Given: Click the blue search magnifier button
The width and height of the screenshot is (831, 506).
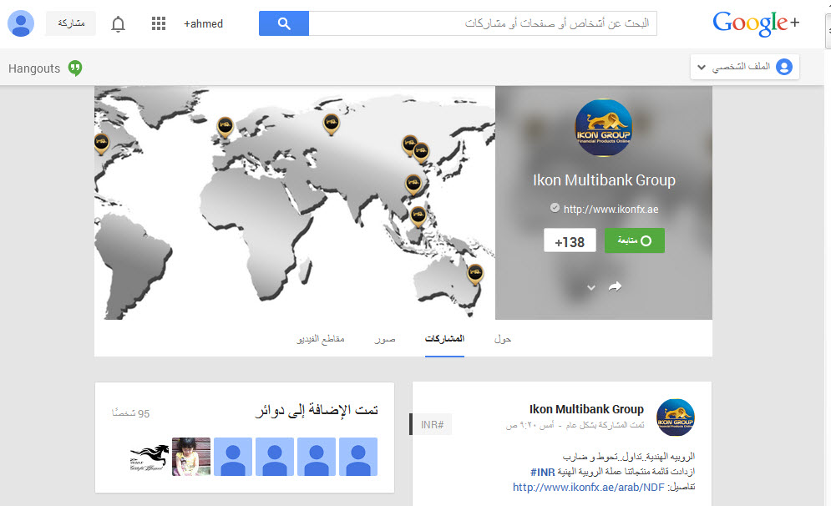Looking at the screenshot, I should 283,23.
